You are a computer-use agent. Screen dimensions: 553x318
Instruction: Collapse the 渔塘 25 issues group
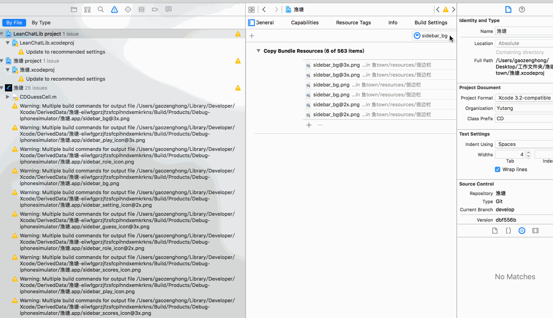2,88
